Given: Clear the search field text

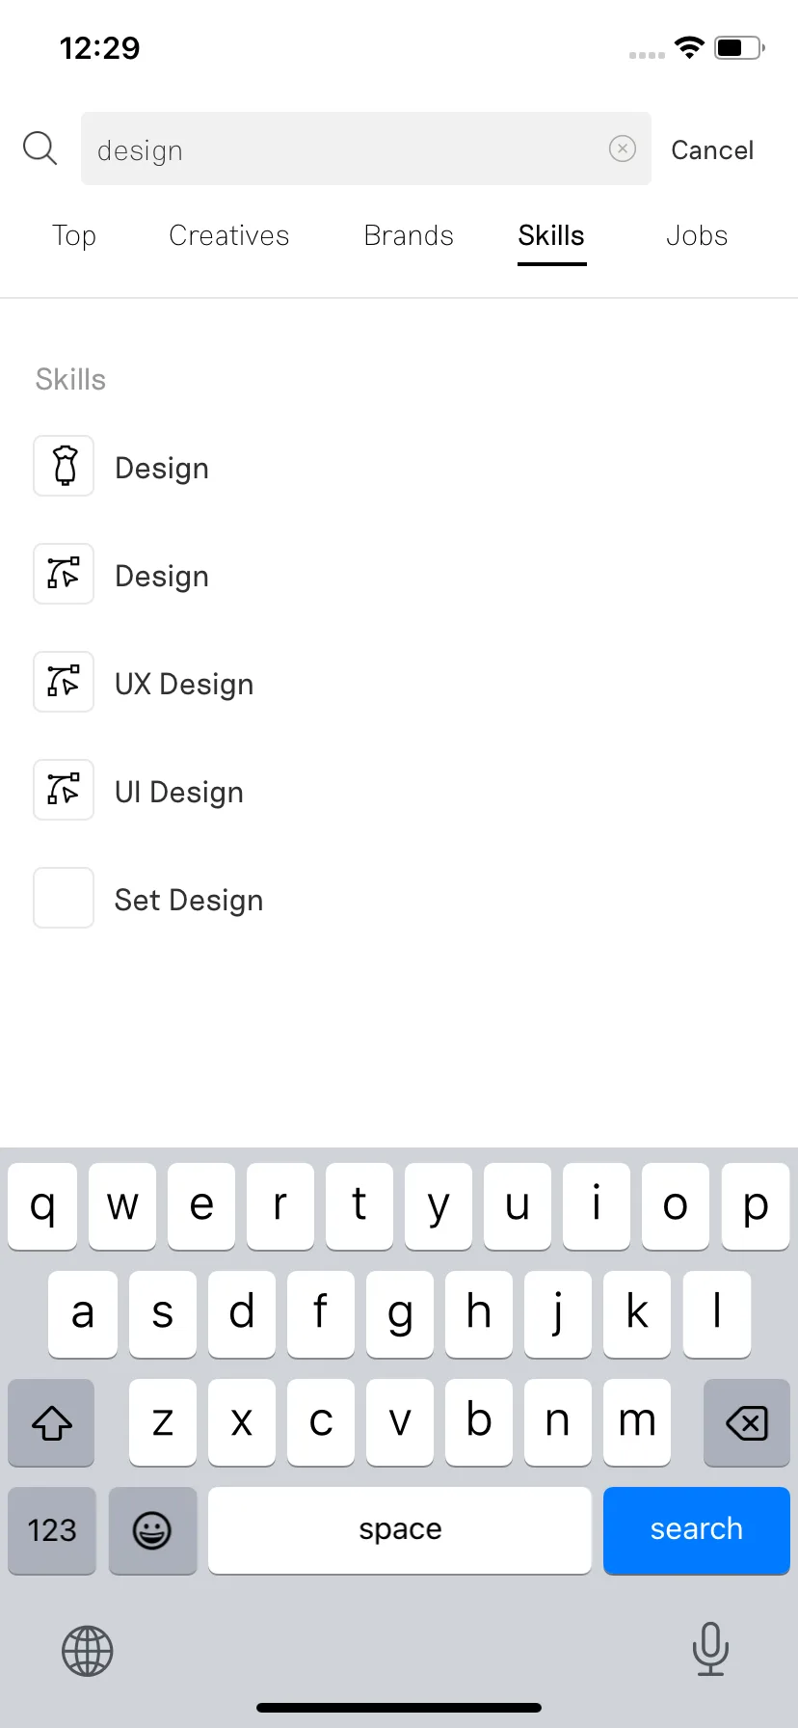Looking at the screenshot, I should (623, 148).
